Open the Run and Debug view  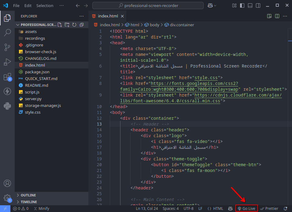coord(7,62)
